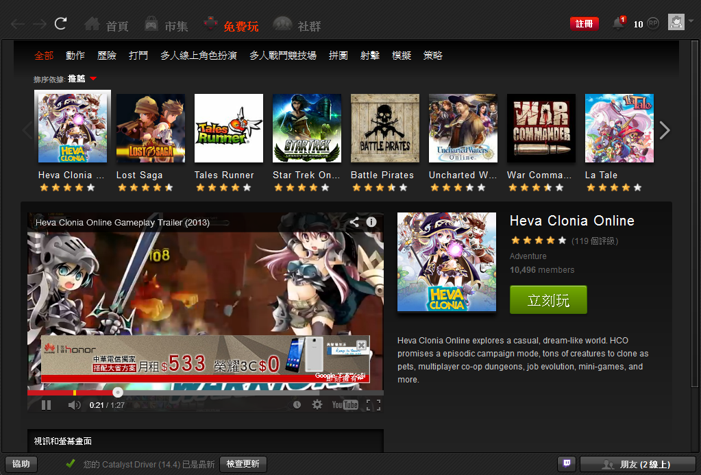
Task: Click the honor phone ad banner
Action: click(206, 359)
